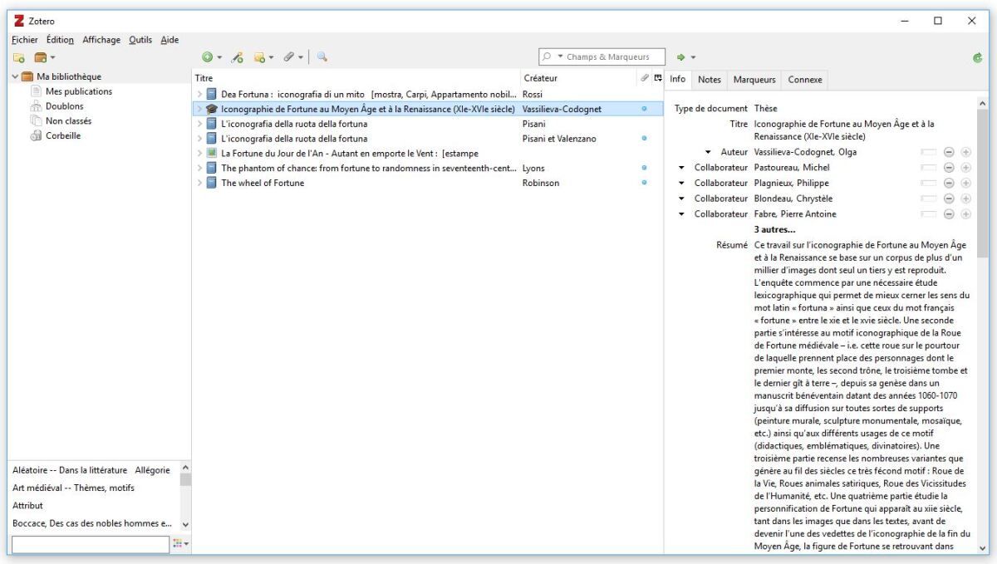Open the Outils menu

(x=140, y=40)
